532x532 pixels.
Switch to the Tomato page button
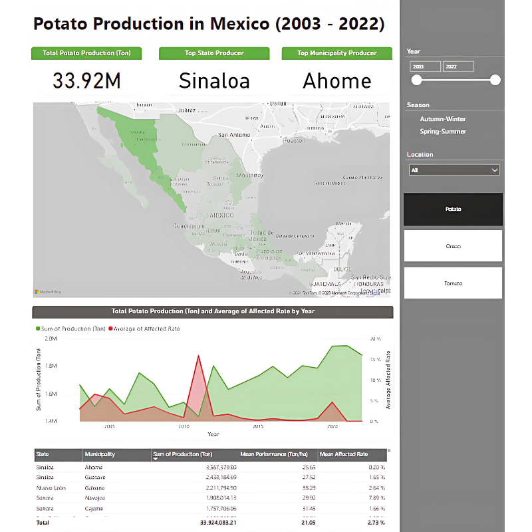click(453, 283)
